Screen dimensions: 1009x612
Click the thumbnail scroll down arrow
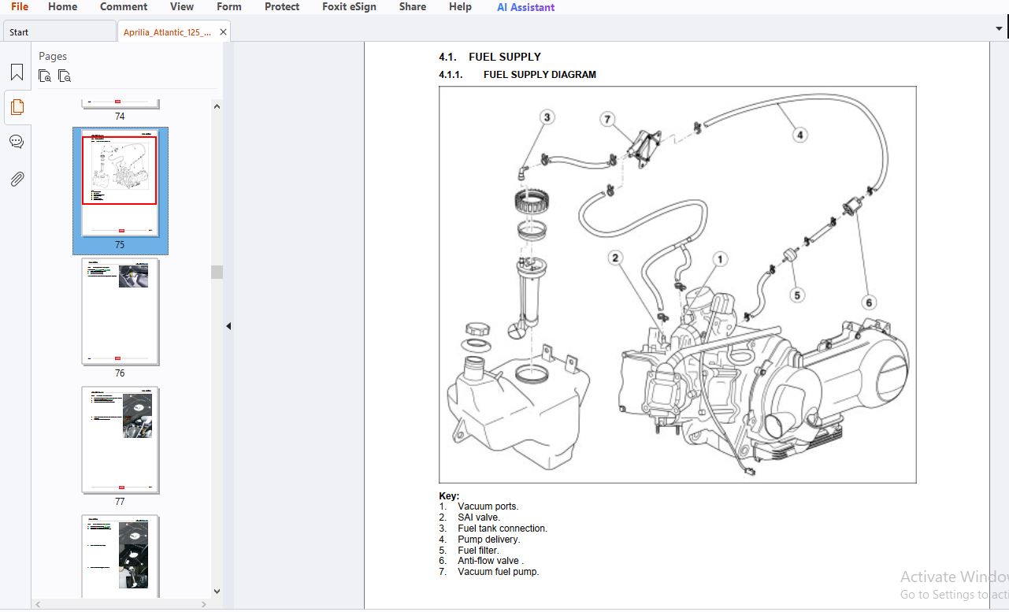click(217, 592)
